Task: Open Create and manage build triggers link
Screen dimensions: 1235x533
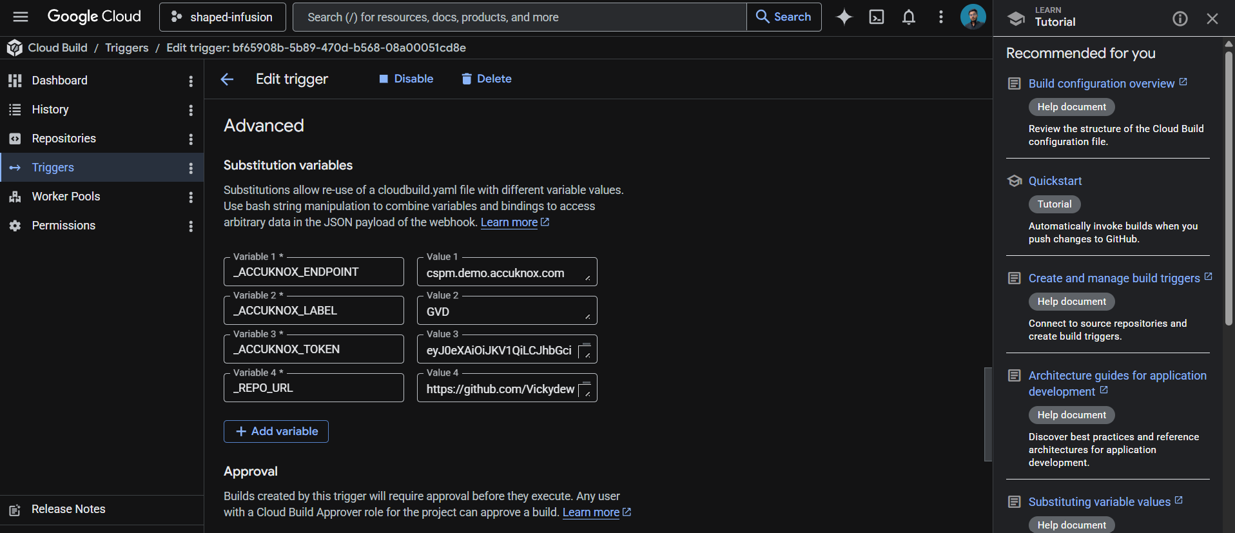Action: point(1120,278)
